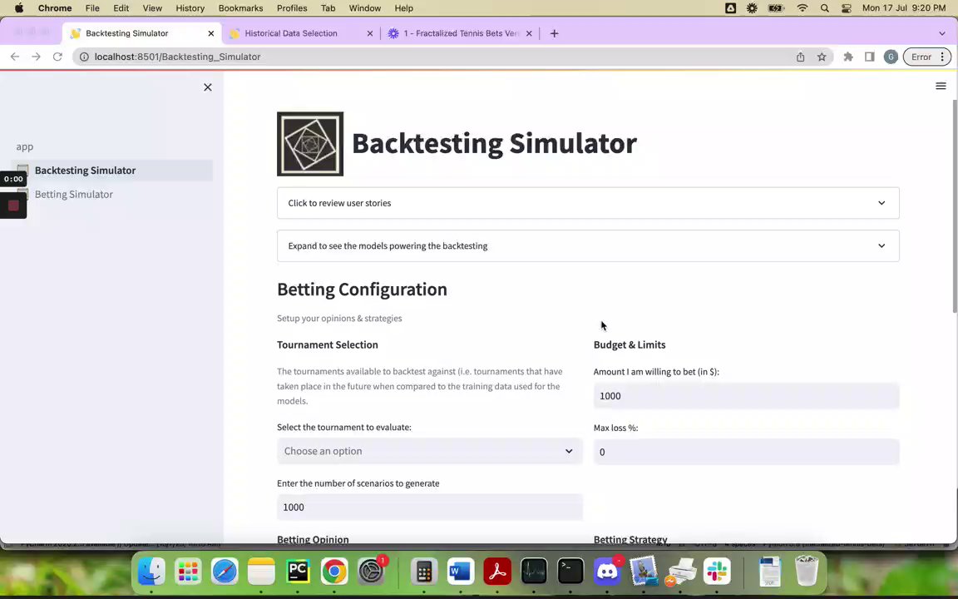Check battery status in menu bar
Image resolution: width=958 pixels, height=599 pixels.
776,8
